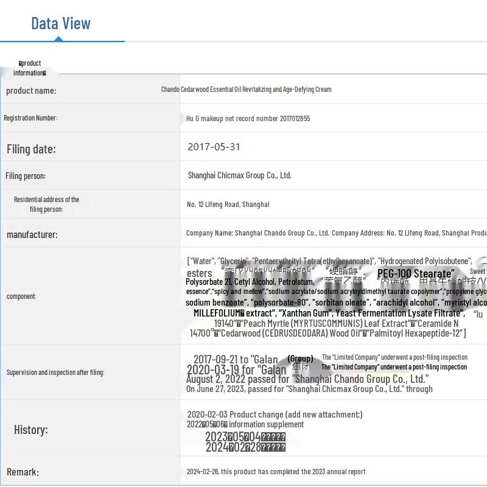Viewport: 487px width, 487px height.
Task: Select the June 27, 2023 inspection entry
Action: 309,389
